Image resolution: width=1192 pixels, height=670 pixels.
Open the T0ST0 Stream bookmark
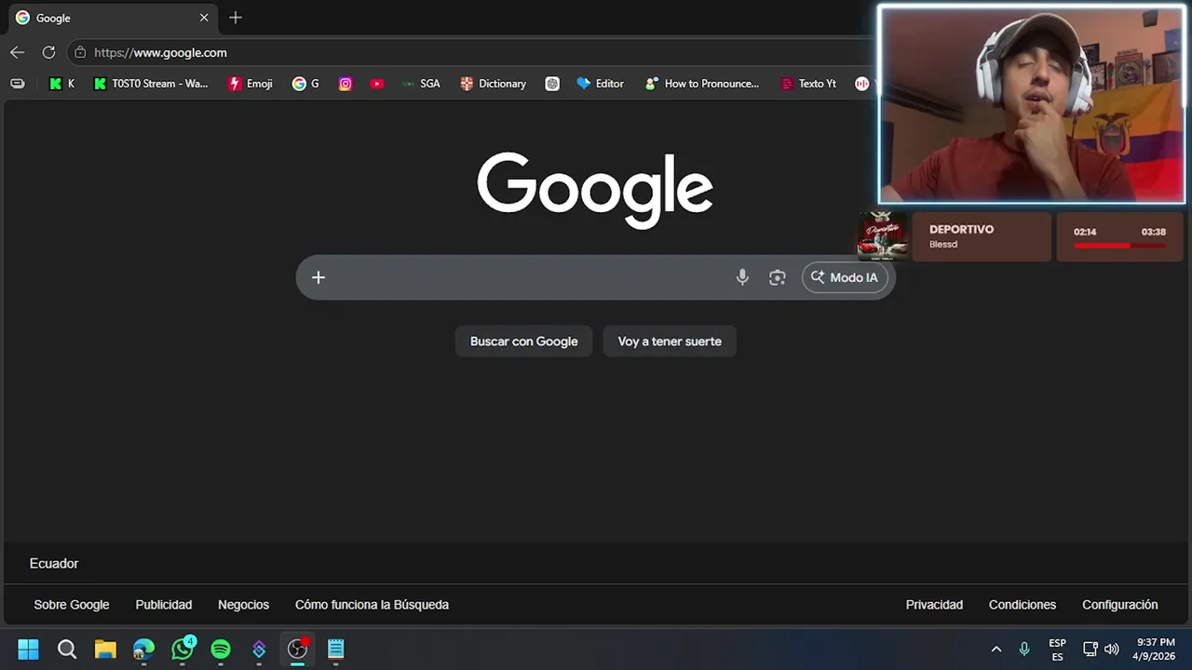click(150, 84)
